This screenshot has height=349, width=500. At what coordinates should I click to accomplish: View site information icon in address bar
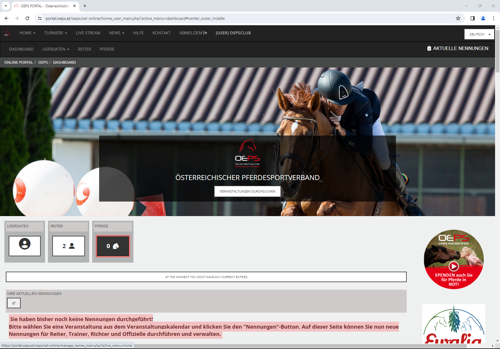[40, 18]
